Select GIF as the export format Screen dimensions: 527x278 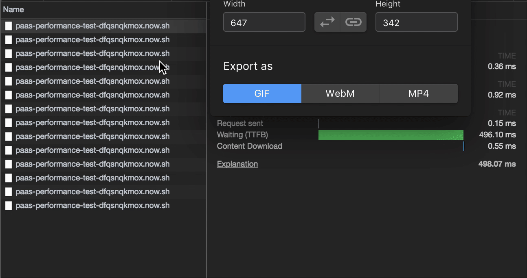click(x=262, y=93)
